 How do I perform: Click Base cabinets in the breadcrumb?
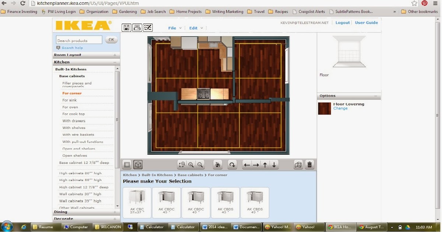pos(190,175)
